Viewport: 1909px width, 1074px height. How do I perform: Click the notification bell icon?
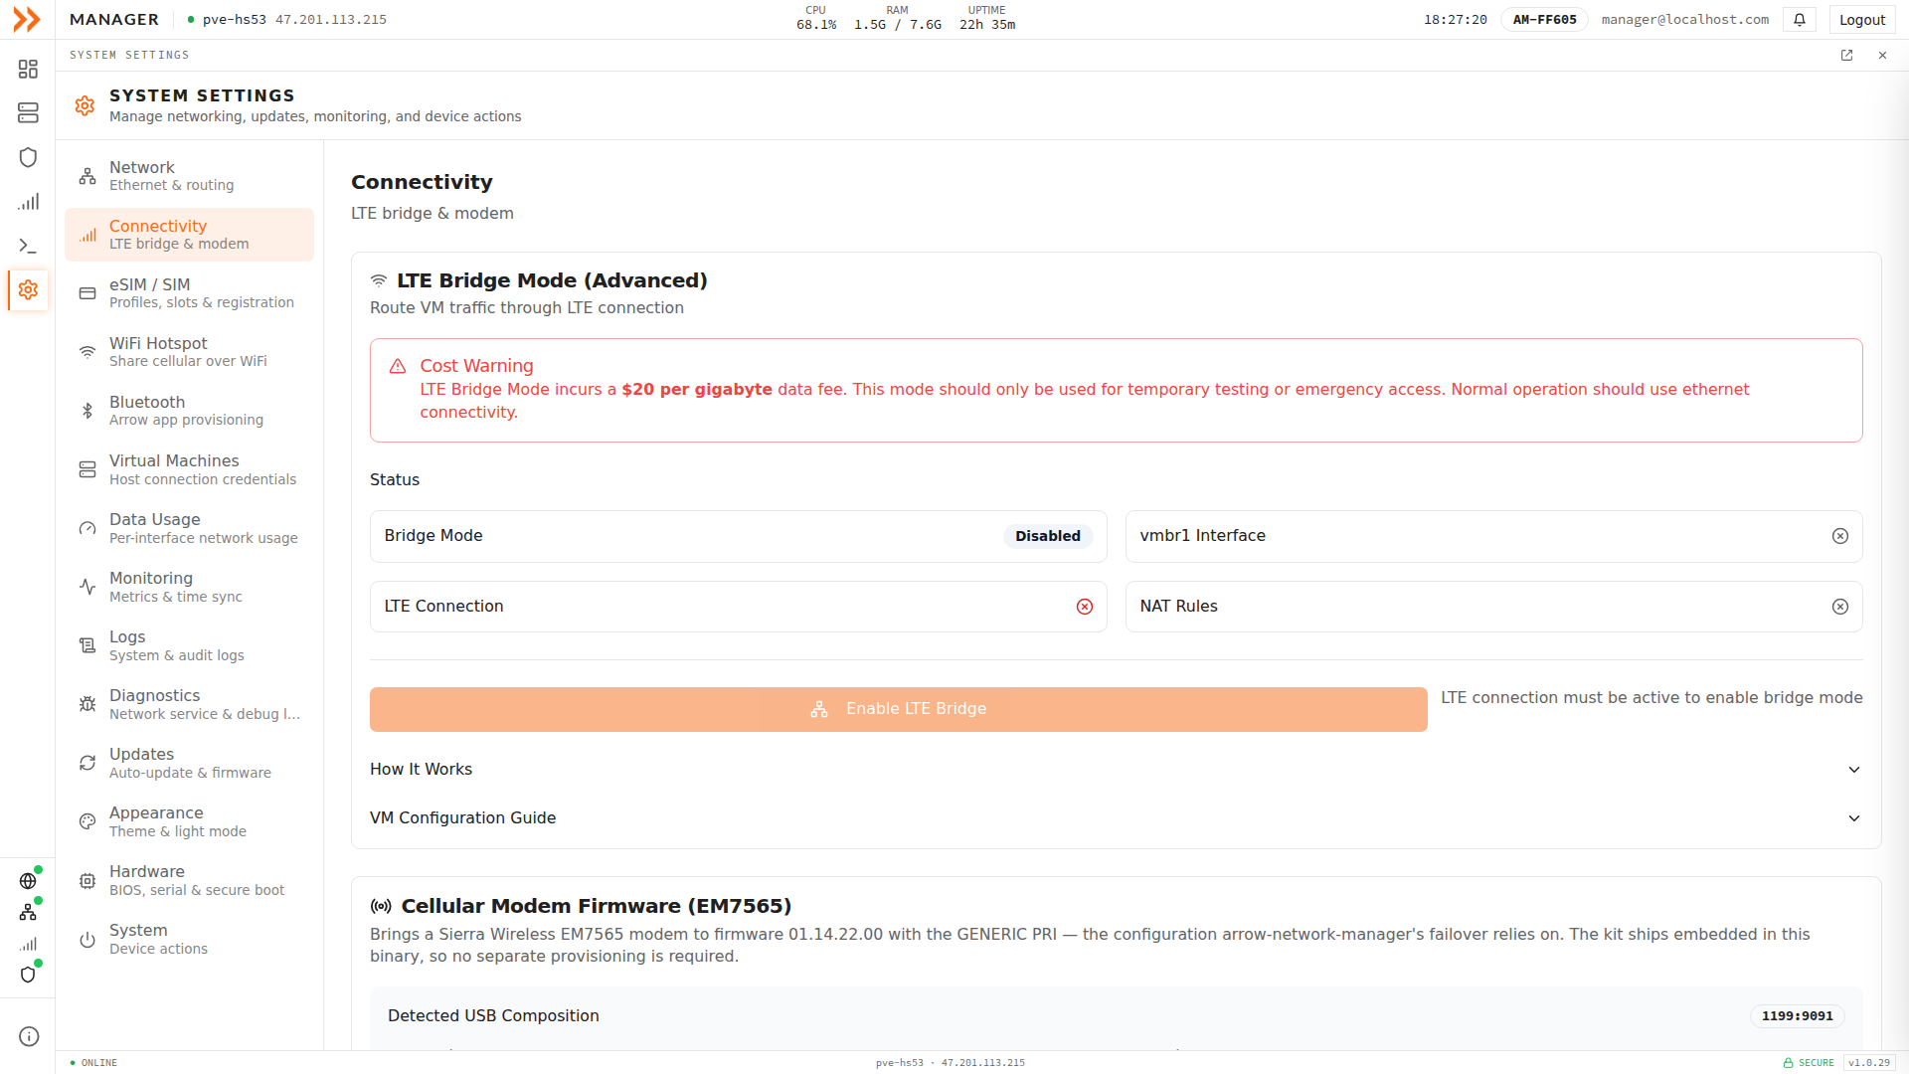click(1800, 20)
